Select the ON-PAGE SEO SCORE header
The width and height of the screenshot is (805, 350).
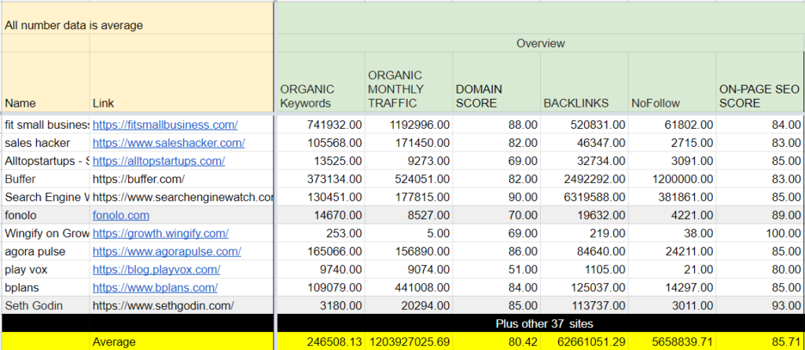tap(760, 82)
